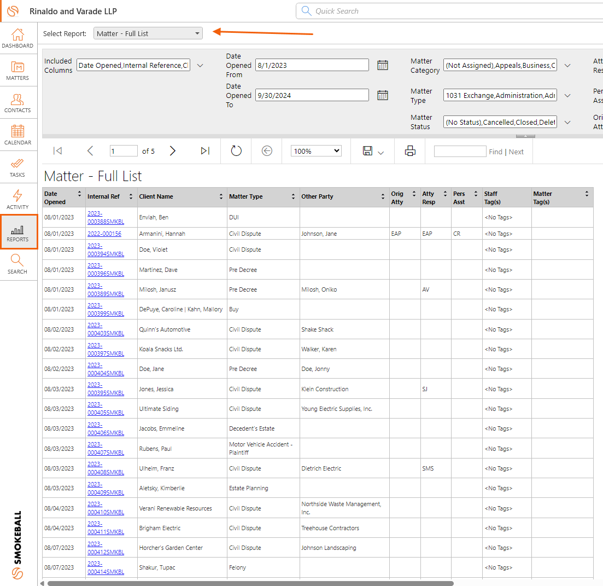Print the report
This screenshot has height=586, width=603.
pyautogui.click(x=410, y=151)
